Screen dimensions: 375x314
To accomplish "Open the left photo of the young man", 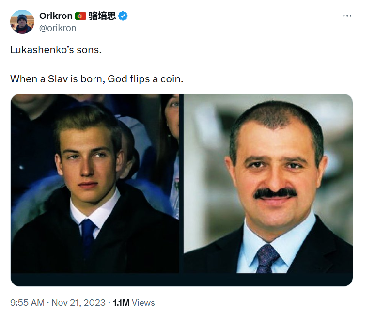I will point(95,183).
